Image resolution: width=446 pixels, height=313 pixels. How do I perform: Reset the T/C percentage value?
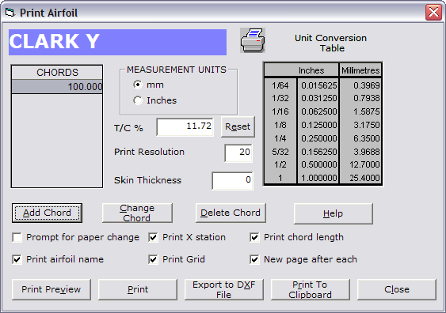(238, 126)
